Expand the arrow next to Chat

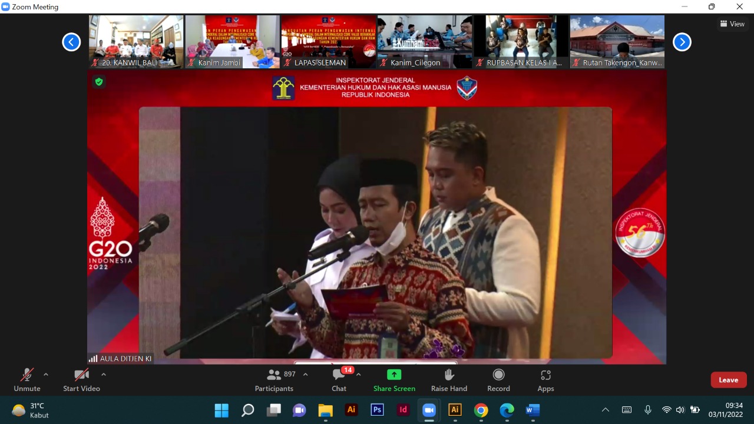(x=358, y=375)
